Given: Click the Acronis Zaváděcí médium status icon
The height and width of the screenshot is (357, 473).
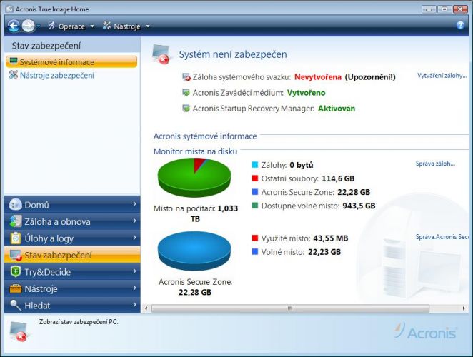Looking at the screenshot, I should point(186,92).
